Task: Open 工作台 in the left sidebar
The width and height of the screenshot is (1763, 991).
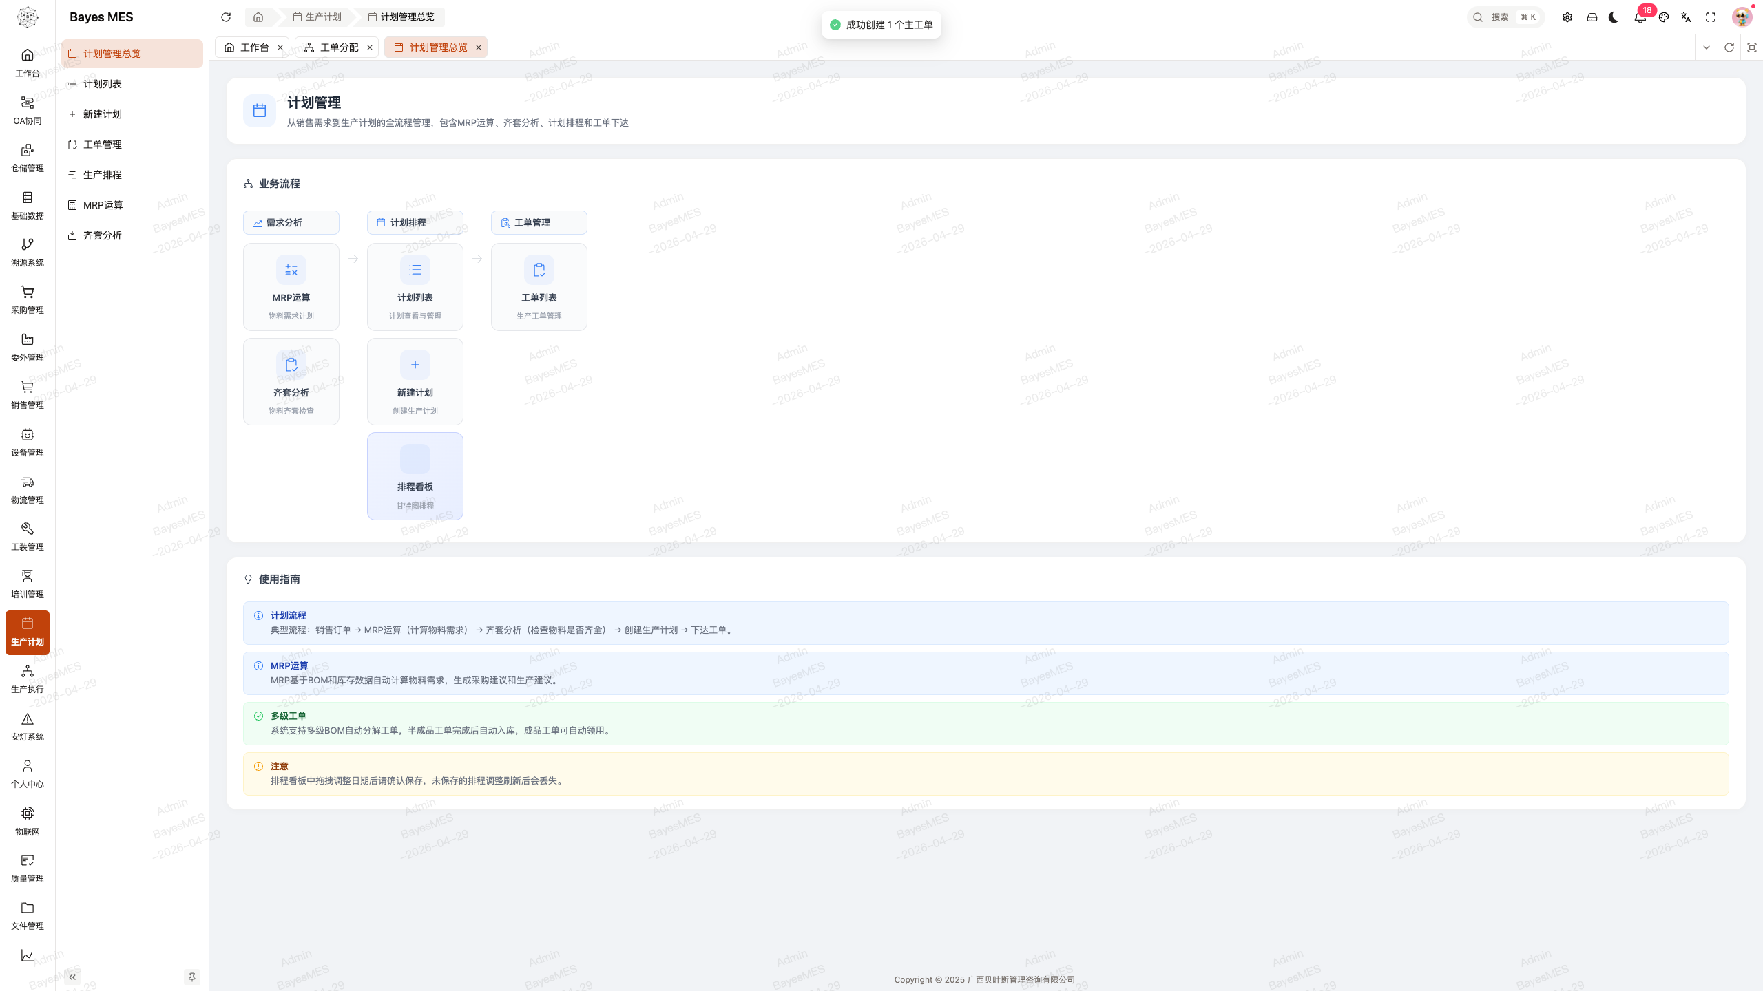Action: 28,63
